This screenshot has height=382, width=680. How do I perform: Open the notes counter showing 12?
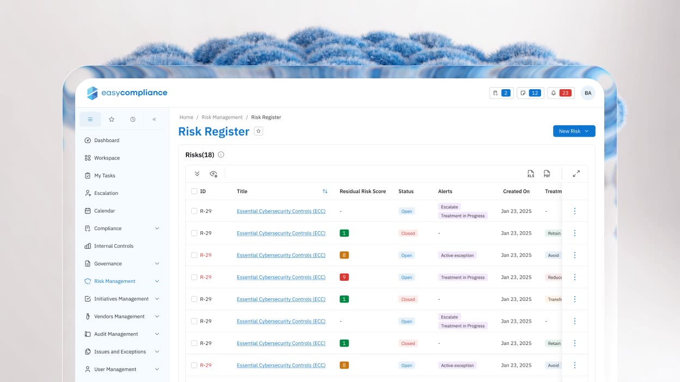pos(530,93)
